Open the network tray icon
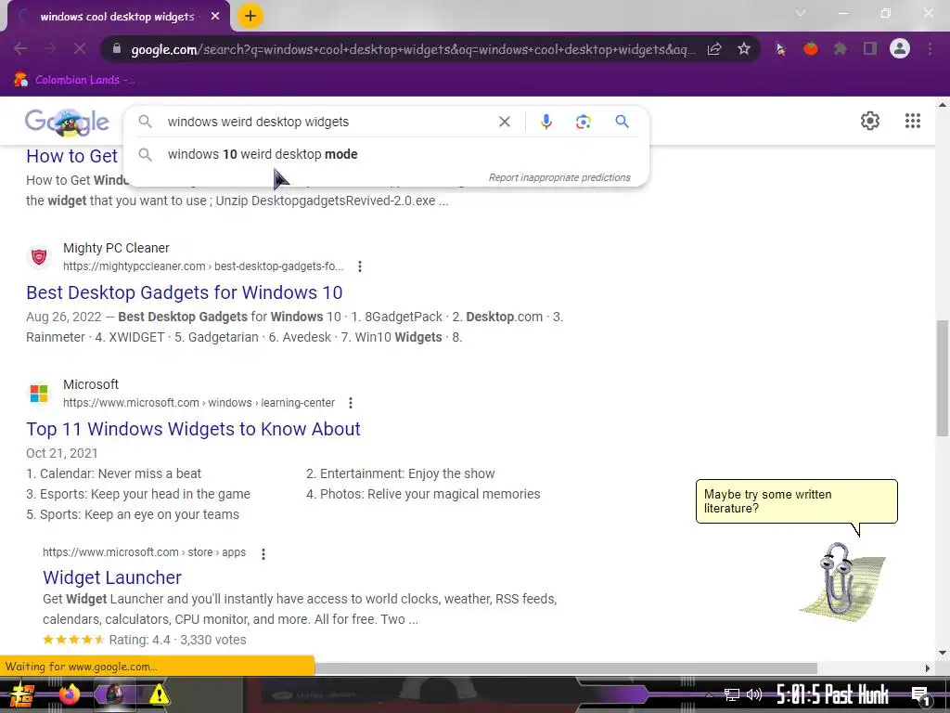950x713 pixels. click(731, 694)
